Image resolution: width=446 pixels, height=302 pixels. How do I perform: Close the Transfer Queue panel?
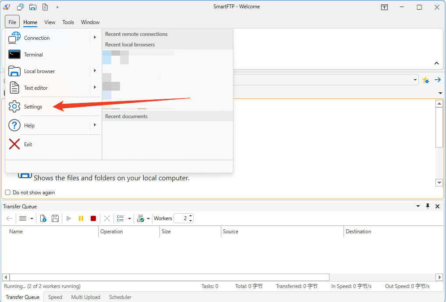tap(438, 206)
